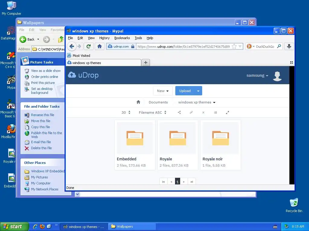Bookmark this page with the star

(x=234, y=47)
